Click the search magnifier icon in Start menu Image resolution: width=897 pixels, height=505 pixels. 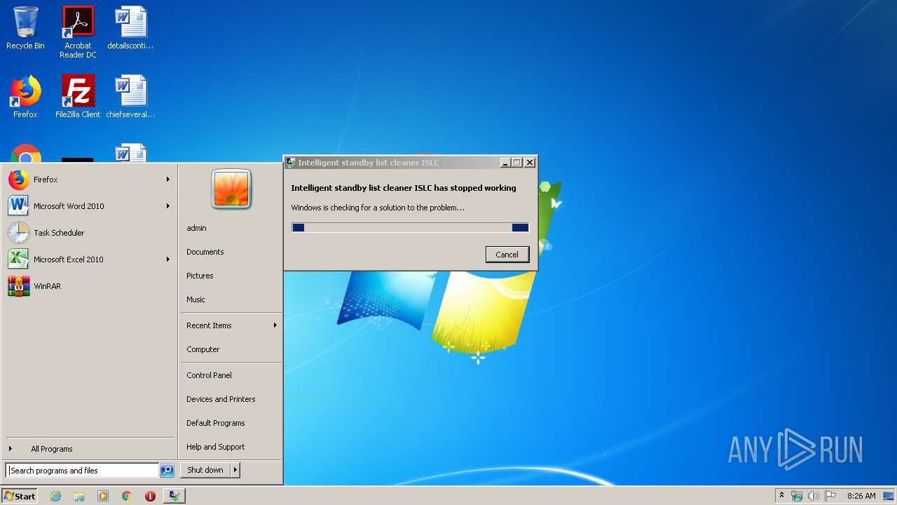pyautogui.click(x=167, y=471)
